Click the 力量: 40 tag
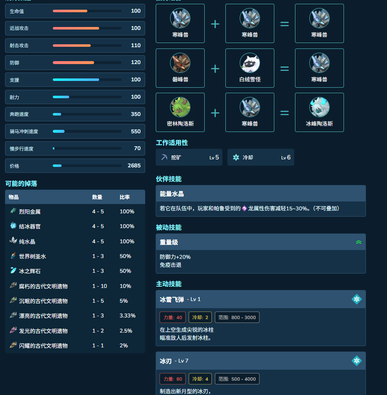The height and width of the screenshot is (395, 387). point(173,317)
